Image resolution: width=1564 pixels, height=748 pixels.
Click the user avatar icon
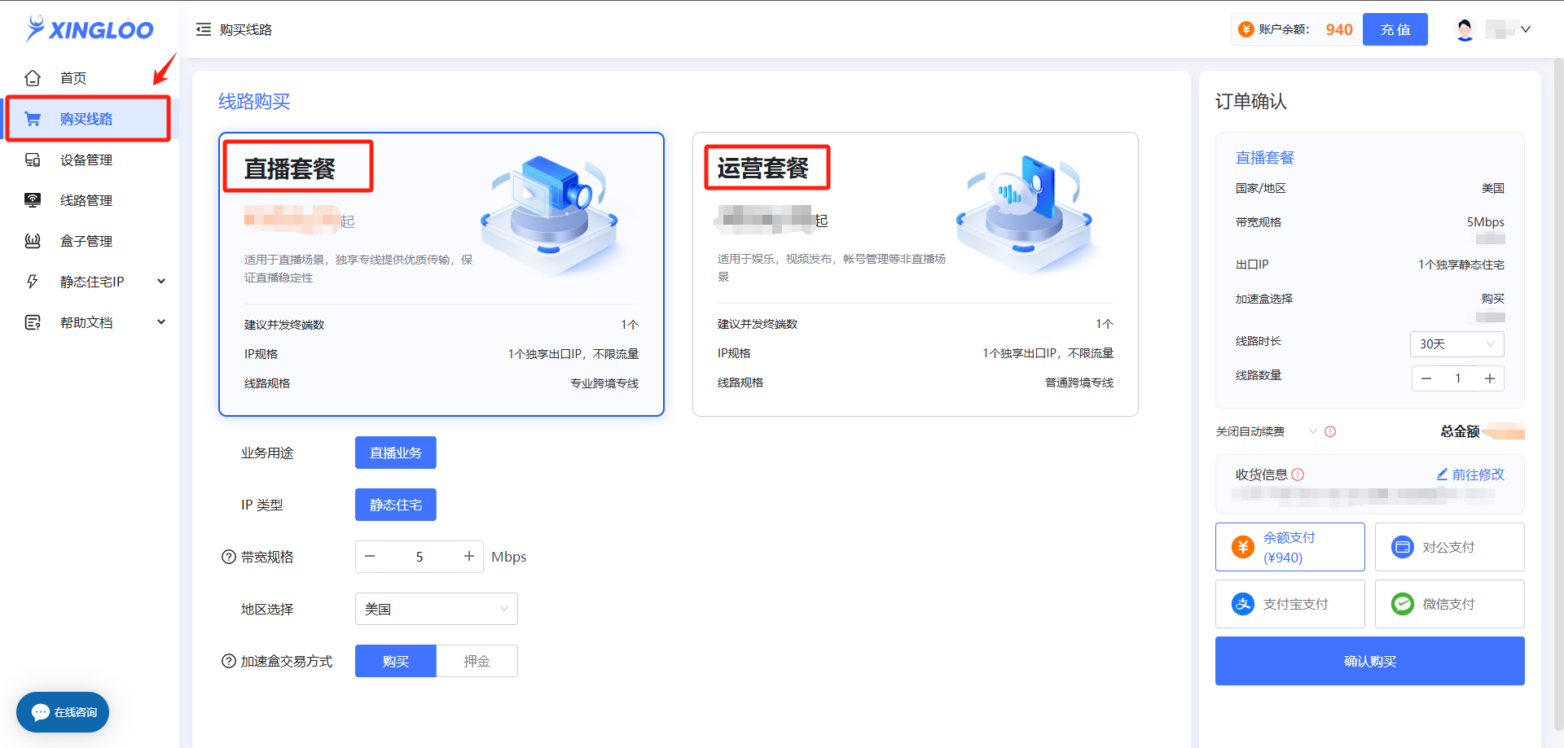(x=1465, y=29)
